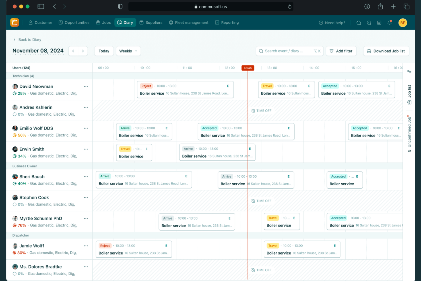Click Emilio Wolf's 50% utilization indicator
Viewport: 421px width, 281px height.
pyautogui.click(x=19, y=135)
